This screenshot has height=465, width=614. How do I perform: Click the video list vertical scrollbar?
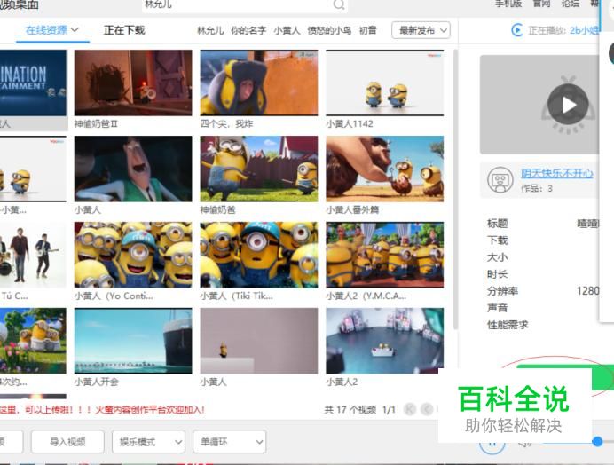pos(455,189)
